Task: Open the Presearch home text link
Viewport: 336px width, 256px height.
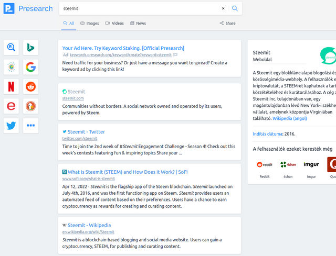Action: pos(35,8)
